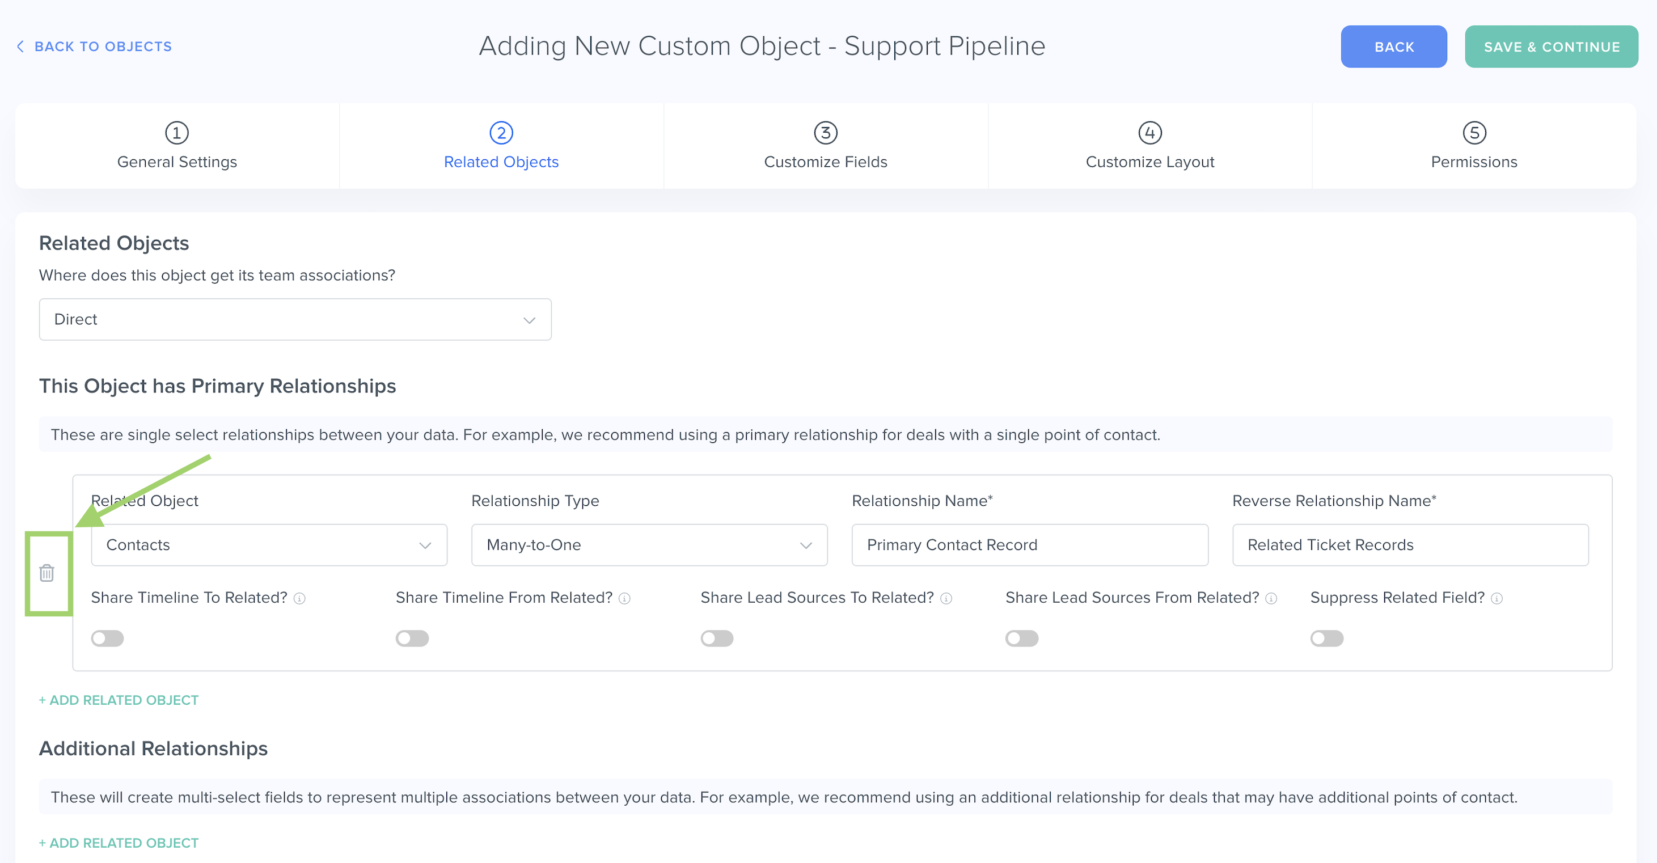Click info icon beside Share Timeline To Related
1657x863 pixels.
300,598
